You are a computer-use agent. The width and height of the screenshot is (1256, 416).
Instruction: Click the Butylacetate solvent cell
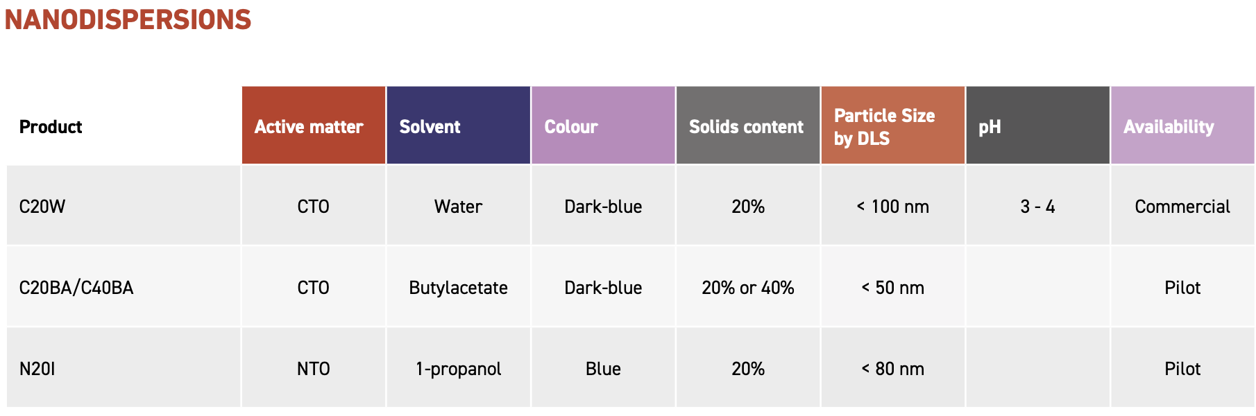pyautogui.click(x=459, y=287)
